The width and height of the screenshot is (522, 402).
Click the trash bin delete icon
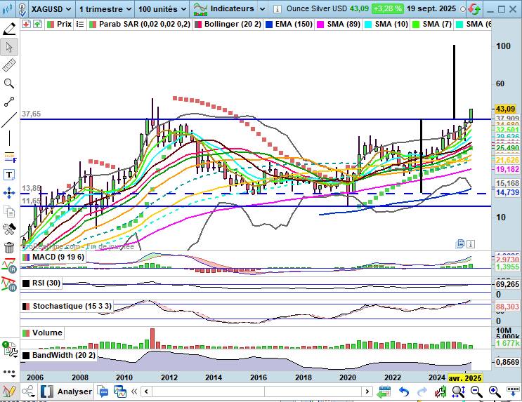coord(9,247)
